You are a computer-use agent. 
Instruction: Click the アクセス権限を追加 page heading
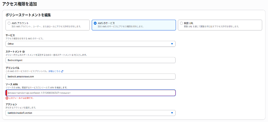19,4
